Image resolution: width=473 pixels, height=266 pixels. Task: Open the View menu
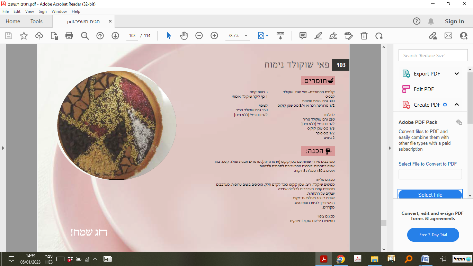tap(30, 11)
